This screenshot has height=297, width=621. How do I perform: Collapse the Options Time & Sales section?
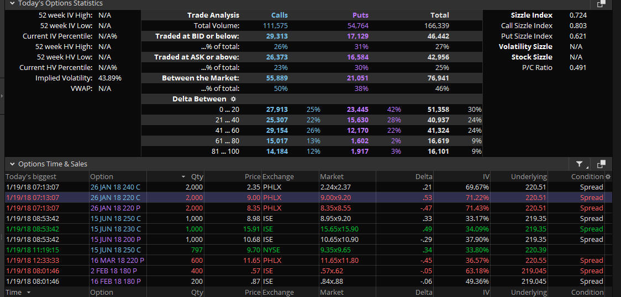pos(12,164)
